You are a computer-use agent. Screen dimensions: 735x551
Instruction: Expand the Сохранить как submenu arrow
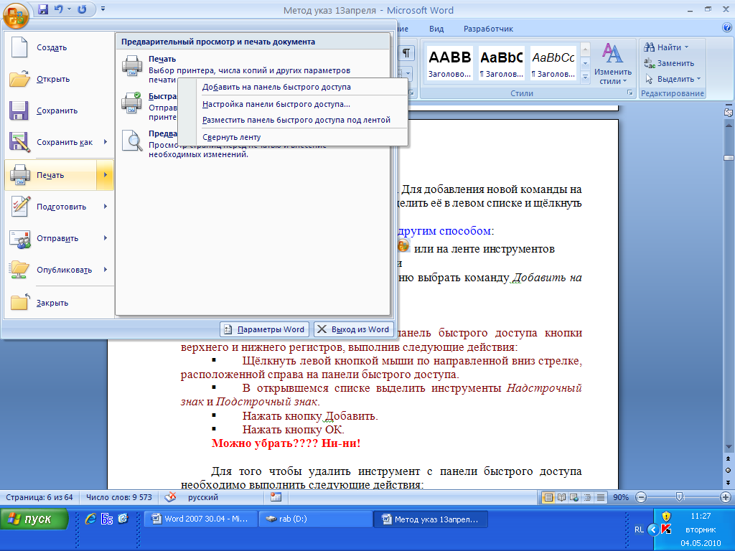pos(106,142)
